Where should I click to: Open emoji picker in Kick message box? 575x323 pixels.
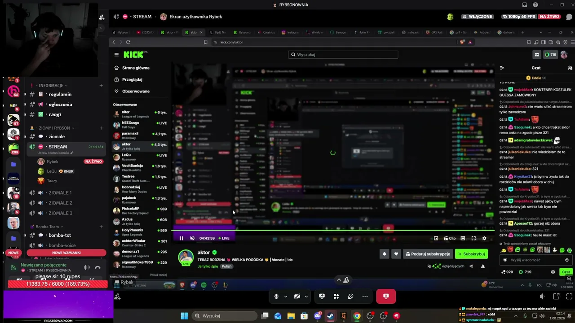567,260
